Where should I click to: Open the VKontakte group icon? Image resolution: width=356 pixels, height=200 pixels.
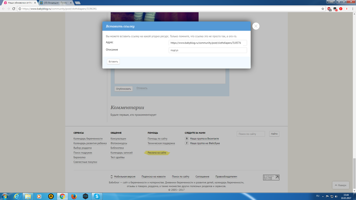[x=187, y=138]
